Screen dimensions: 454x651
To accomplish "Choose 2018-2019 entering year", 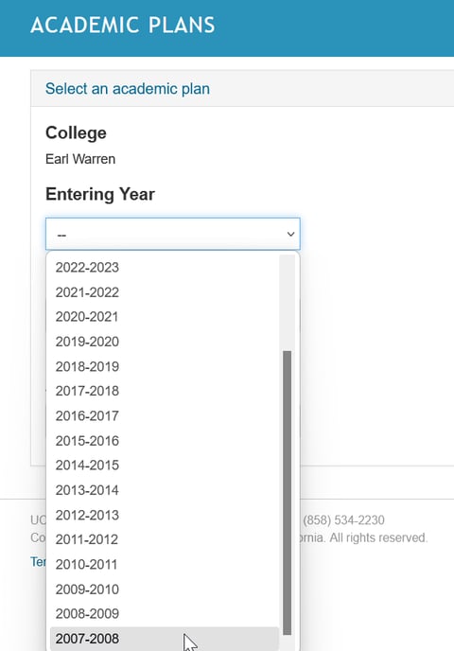I will tap(164, 366).
